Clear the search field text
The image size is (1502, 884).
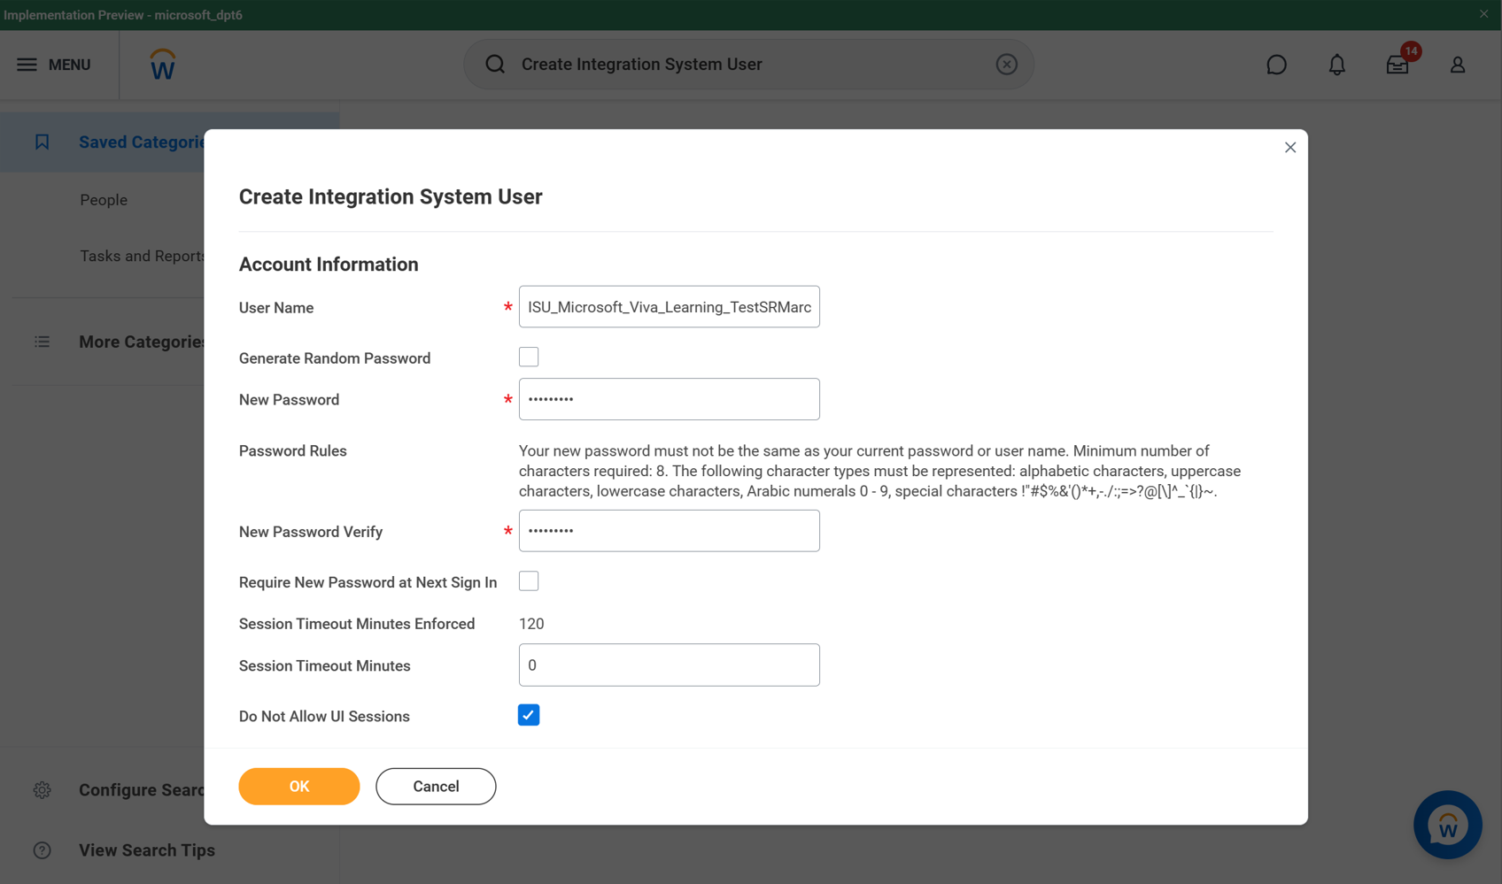pos(1006,64)
